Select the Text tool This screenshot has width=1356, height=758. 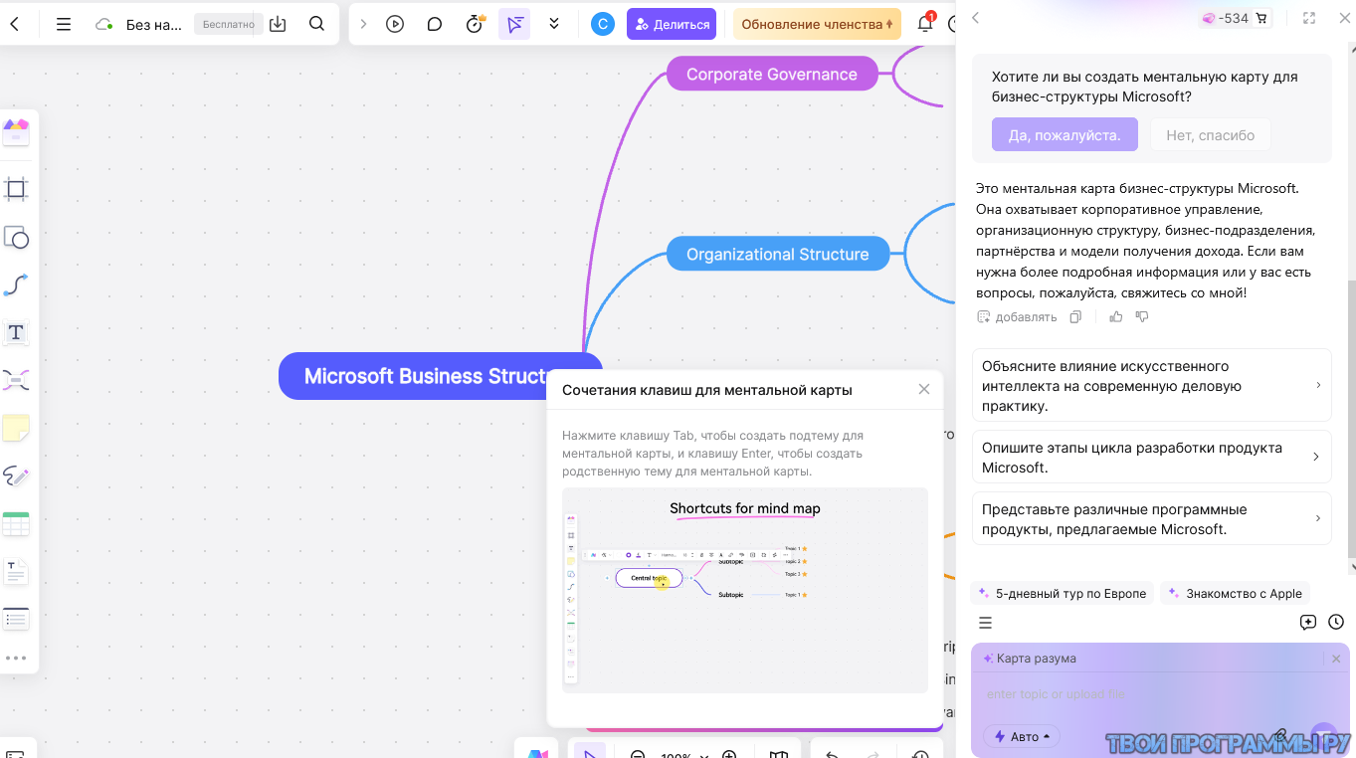16,333
